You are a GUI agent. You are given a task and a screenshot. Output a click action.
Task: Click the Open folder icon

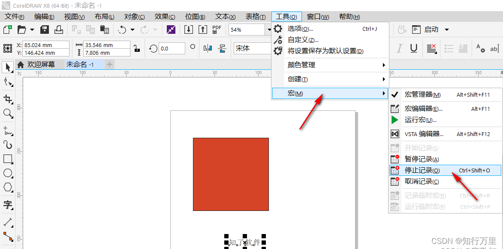22,30
